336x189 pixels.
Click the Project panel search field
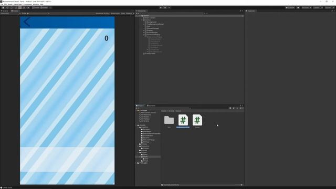pyautogui.click(x=209, y=108)
